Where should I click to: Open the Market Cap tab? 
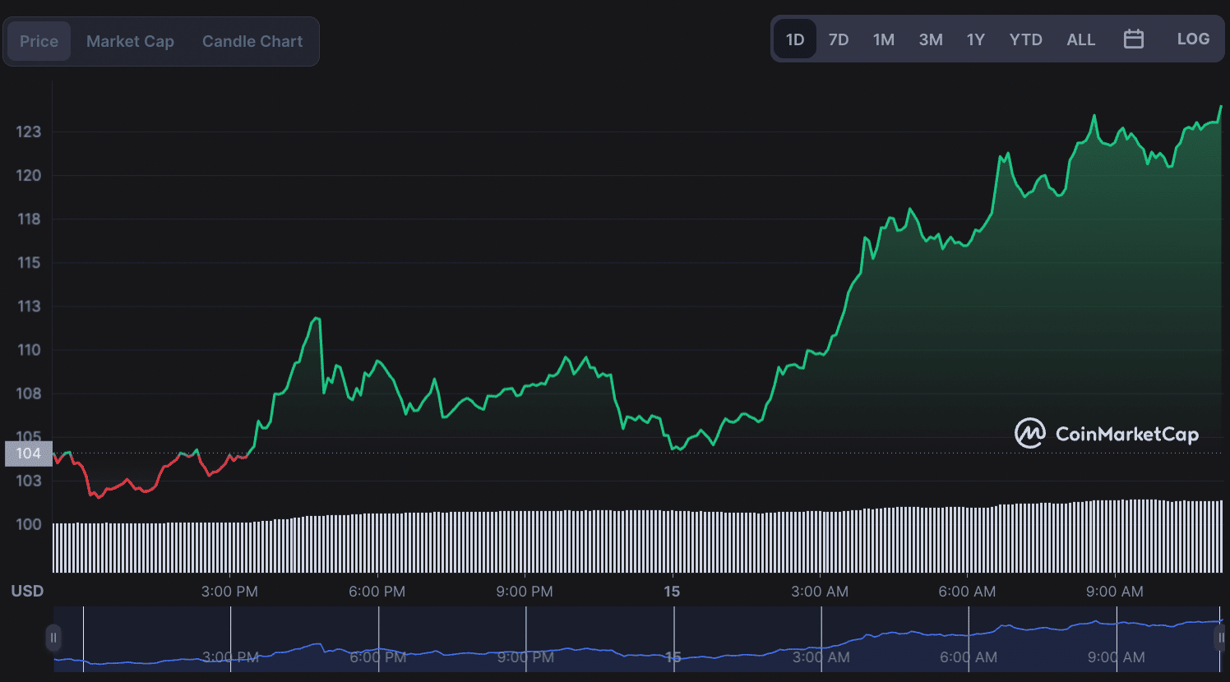tap(130, 41)
